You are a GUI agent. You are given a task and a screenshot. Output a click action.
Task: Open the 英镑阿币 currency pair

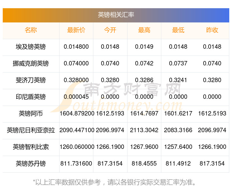tap(31, 114)
